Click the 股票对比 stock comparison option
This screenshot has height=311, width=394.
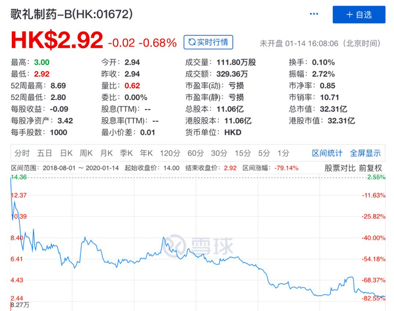340,168
